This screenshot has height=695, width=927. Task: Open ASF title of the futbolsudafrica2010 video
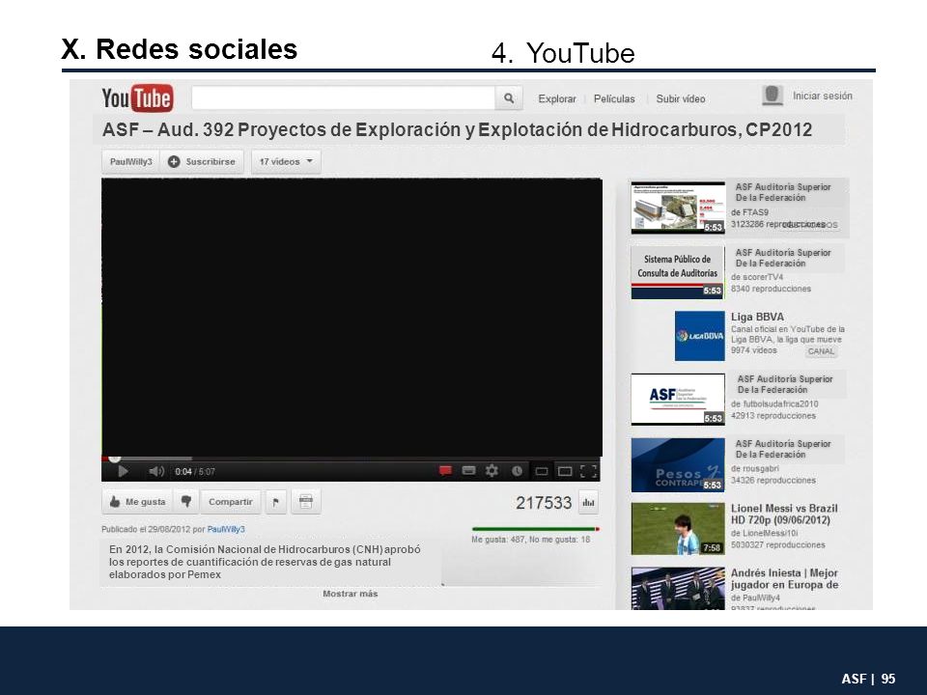coord(784,384)
